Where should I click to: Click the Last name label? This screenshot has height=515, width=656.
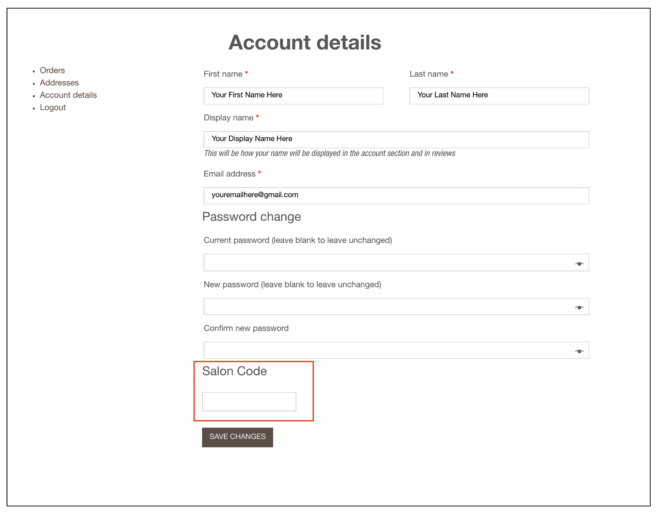coord(428,74)
